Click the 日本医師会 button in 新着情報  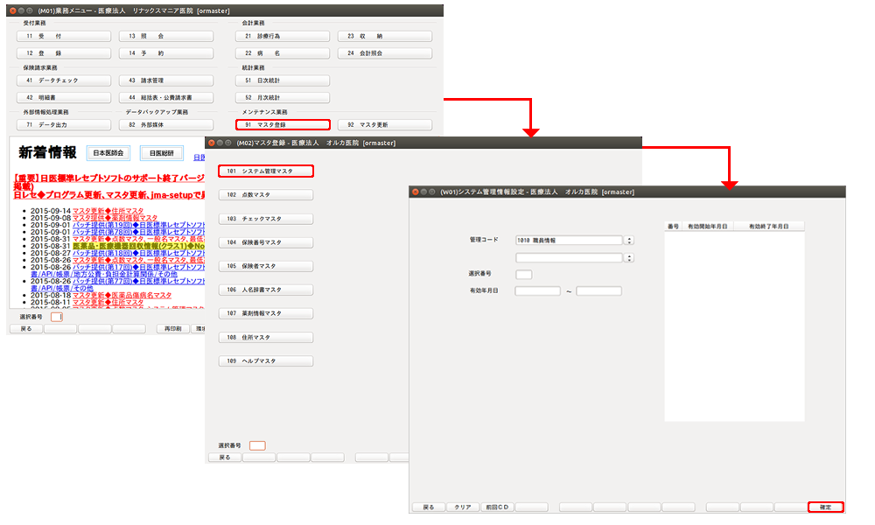pyautogui.click(x=108, y=153)
